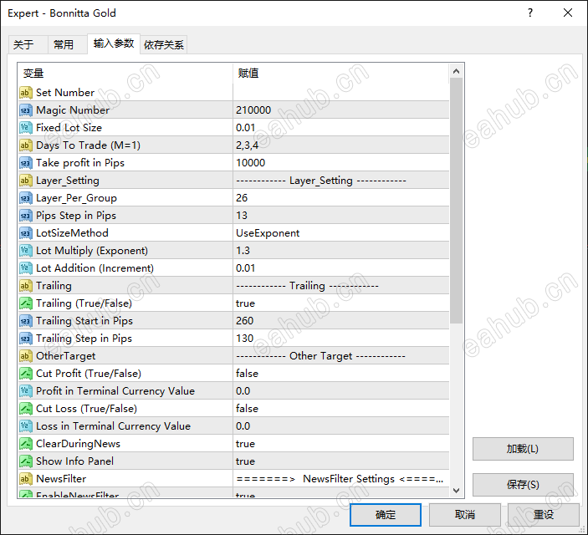Click the string icon beside NewsFilter
This screenshot has height=535, width=588.
click(x=25, y=479)
